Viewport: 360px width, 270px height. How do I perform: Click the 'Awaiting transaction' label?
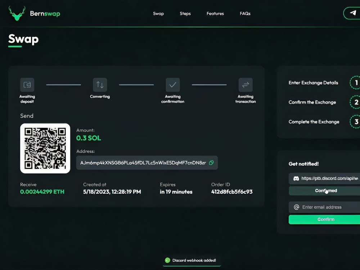point(246,99)
